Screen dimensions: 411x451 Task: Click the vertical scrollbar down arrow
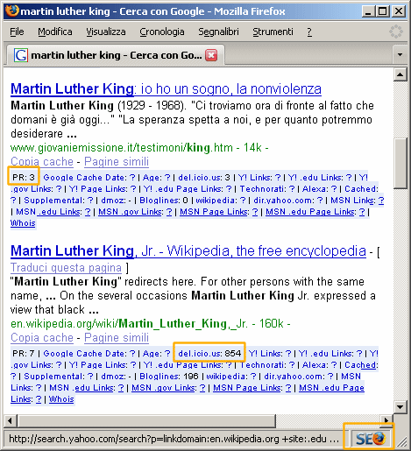[x=400, y=406]
